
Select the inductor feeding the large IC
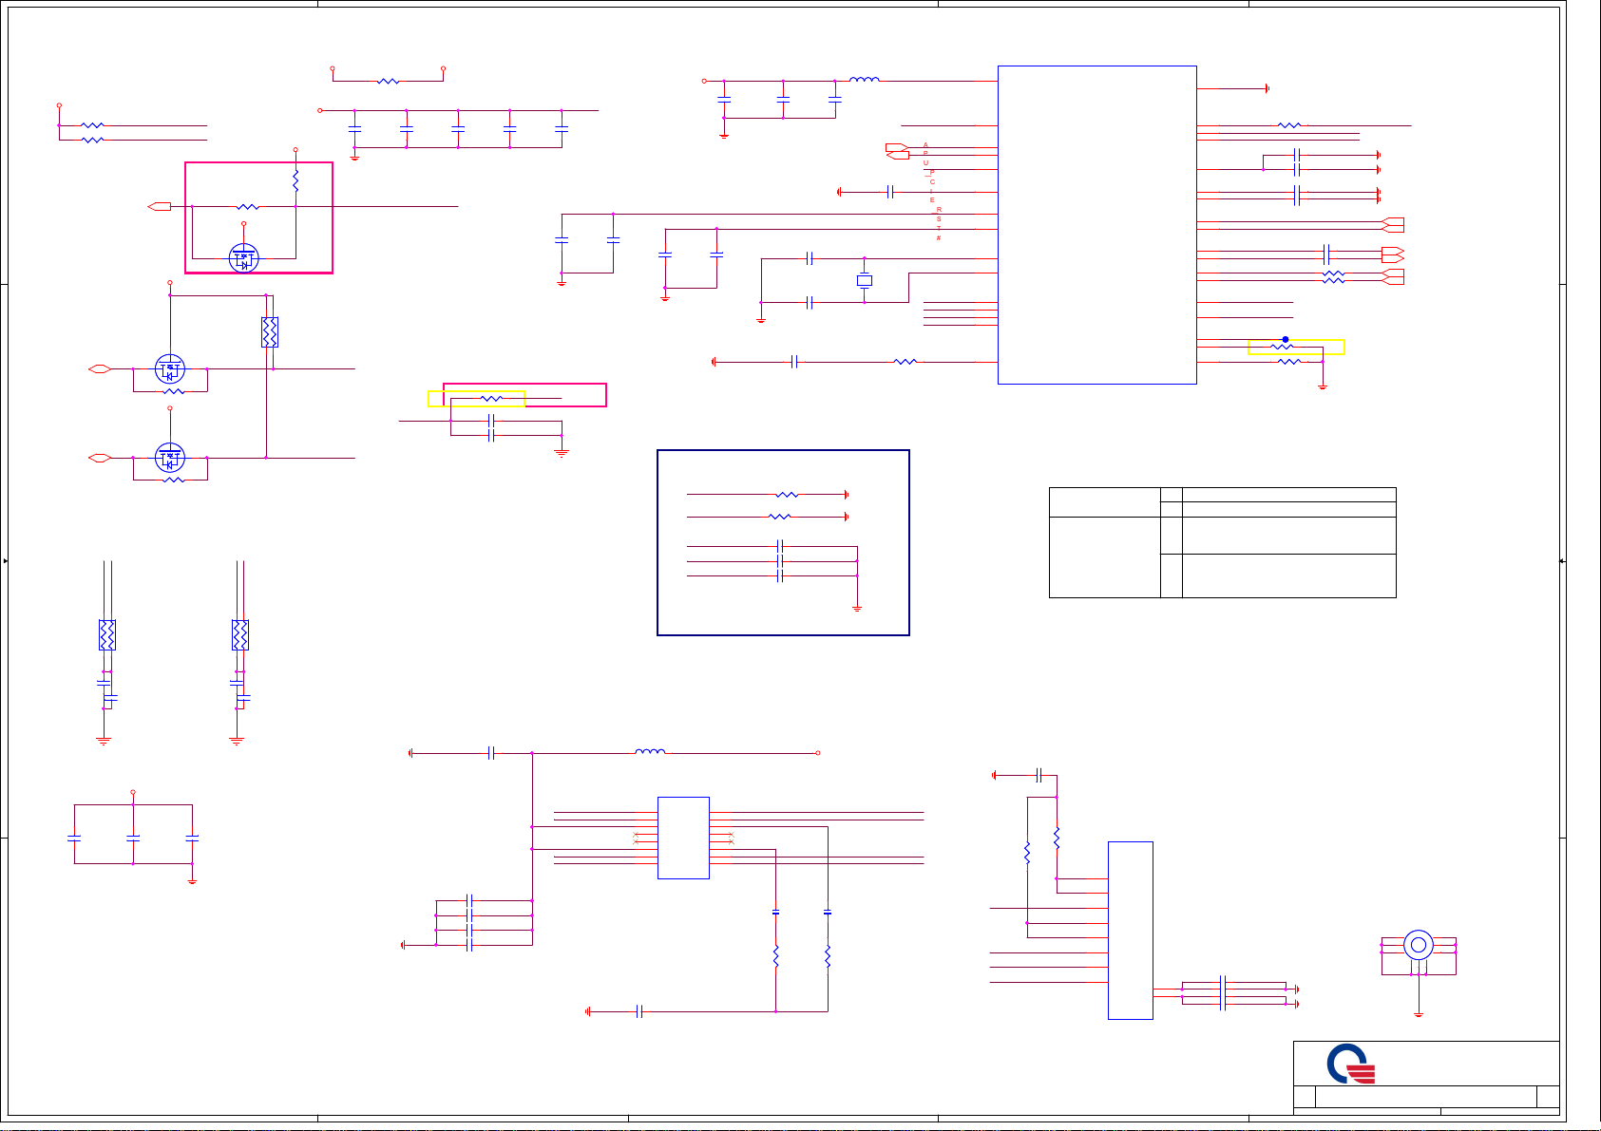point(864,80)
